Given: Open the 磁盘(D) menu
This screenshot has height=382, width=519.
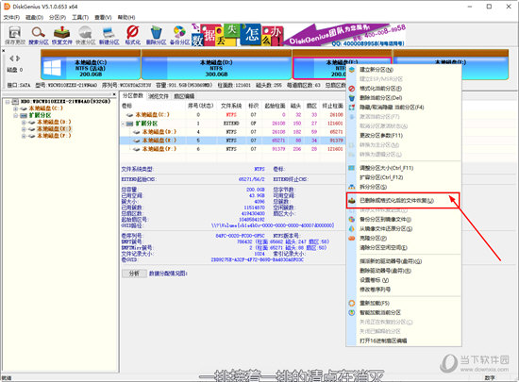Looking at the screenshot, I should (x=34, y=17).
